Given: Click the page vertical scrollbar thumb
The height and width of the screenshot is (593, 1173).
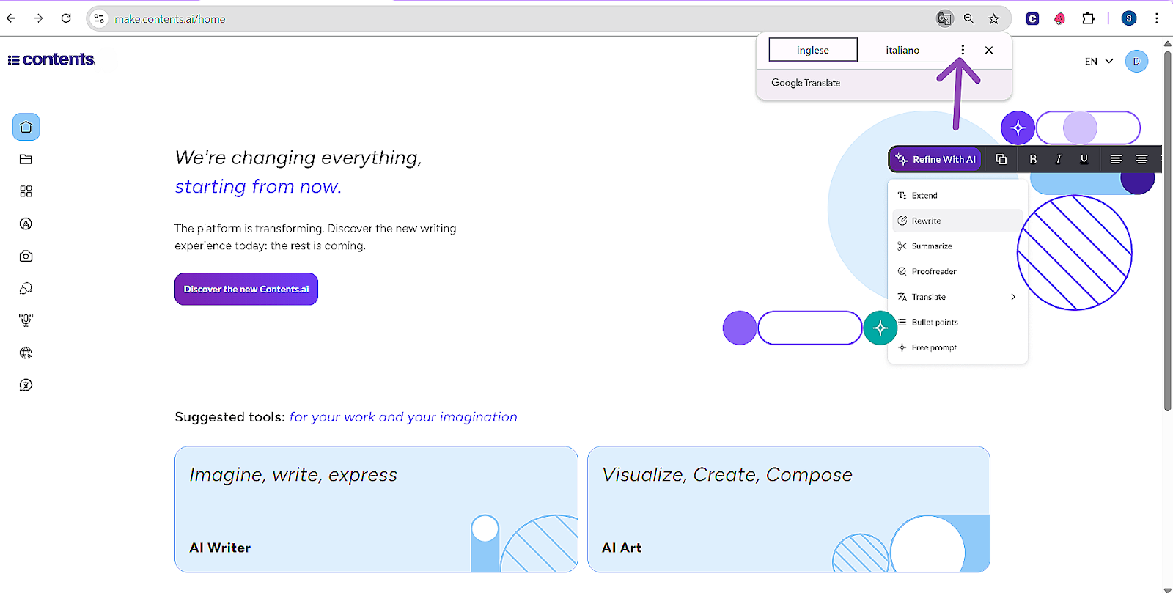Looking at the screenshot, I should tap(1167, 227).
